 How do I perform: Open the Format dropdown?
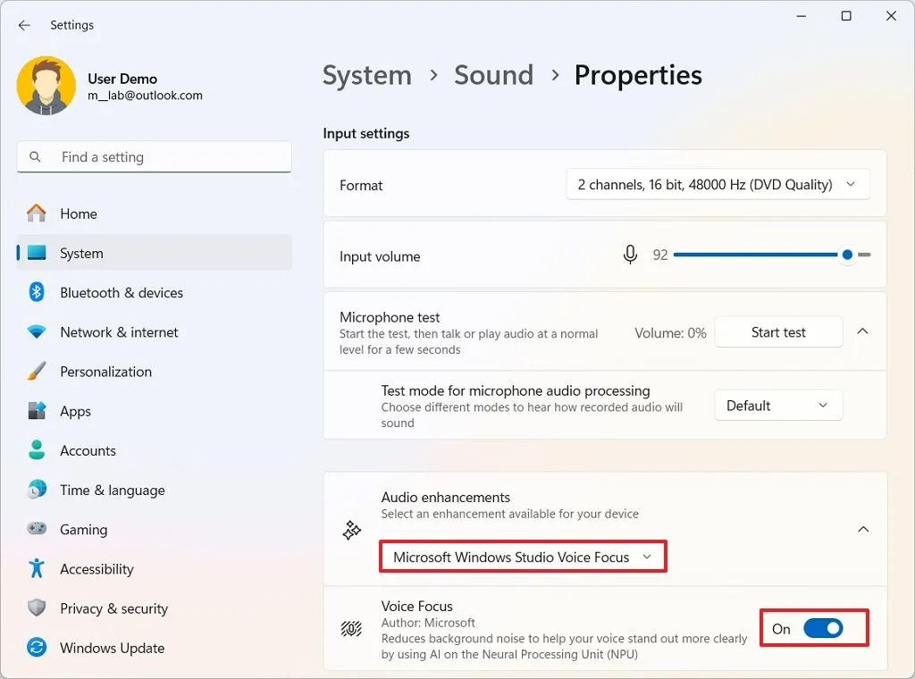point(718,184)
